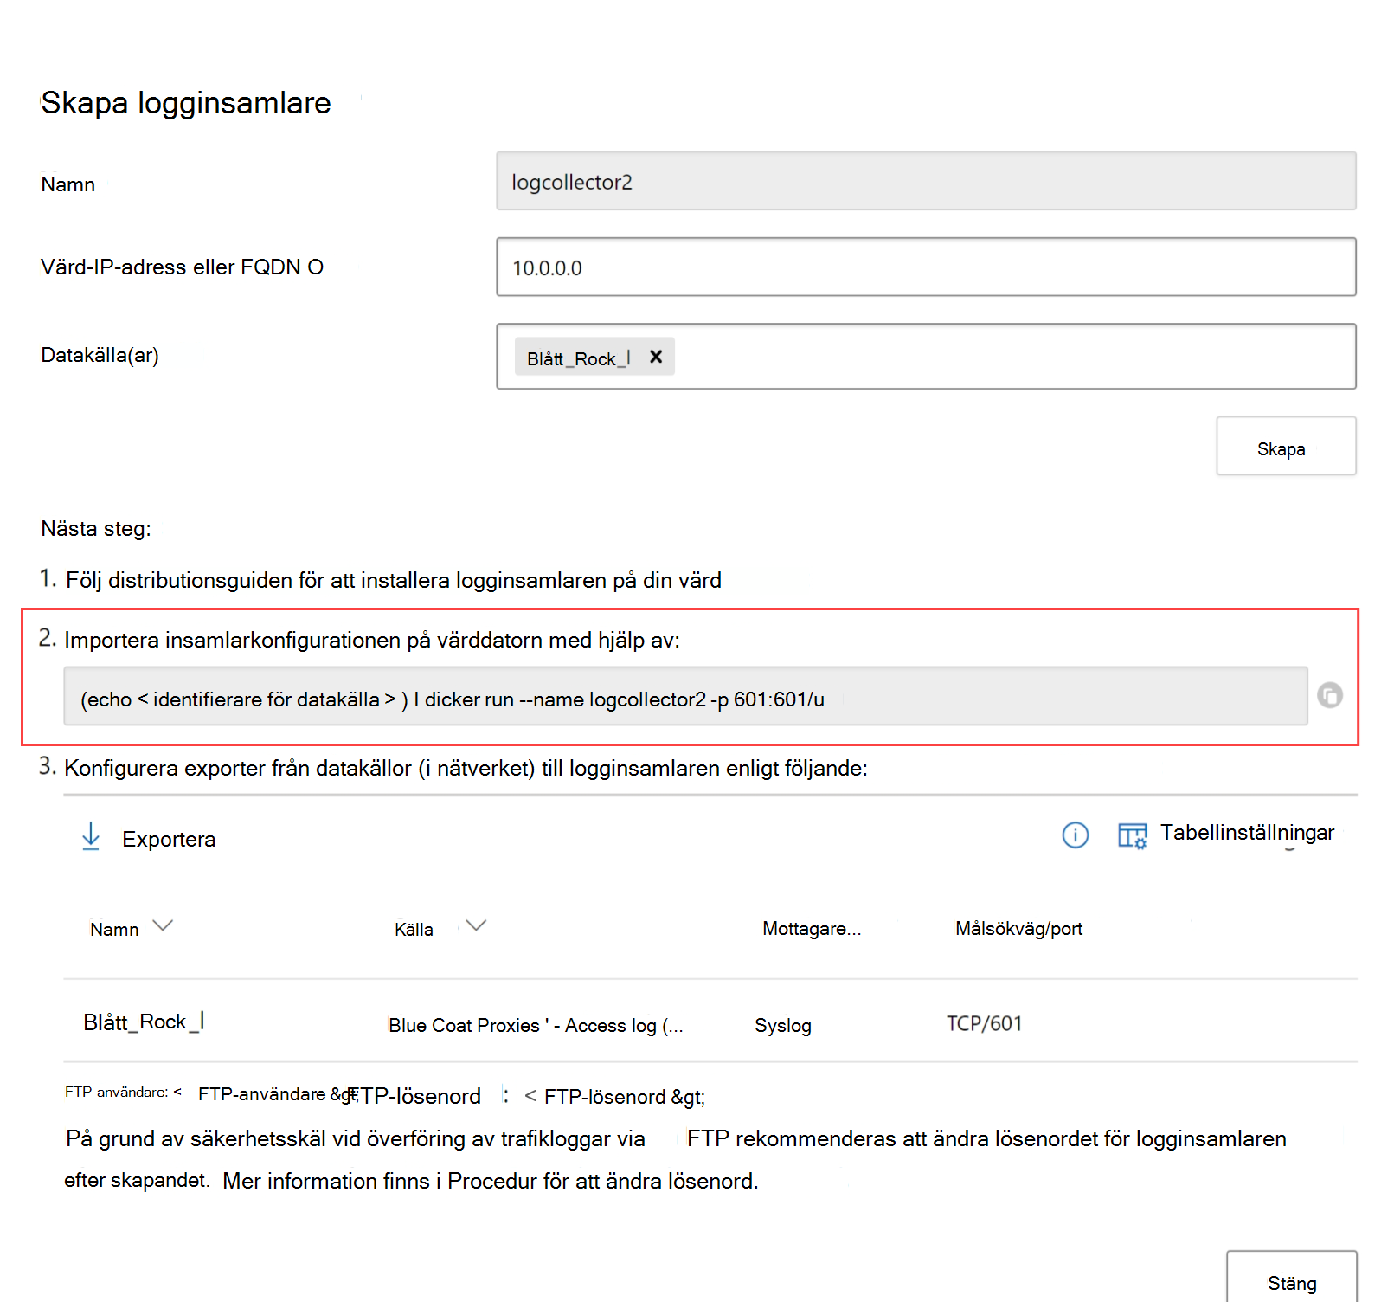Click the Namn column header label
This screenshot has height=1302, width=1394.
(114, 929)
